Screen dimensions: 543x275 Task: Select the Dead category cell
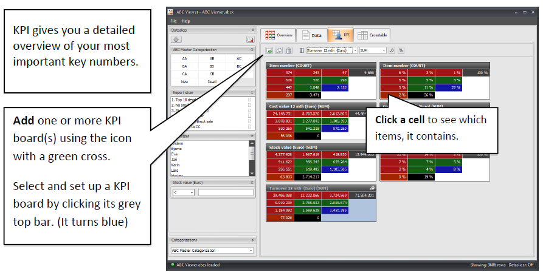[212, 82]
